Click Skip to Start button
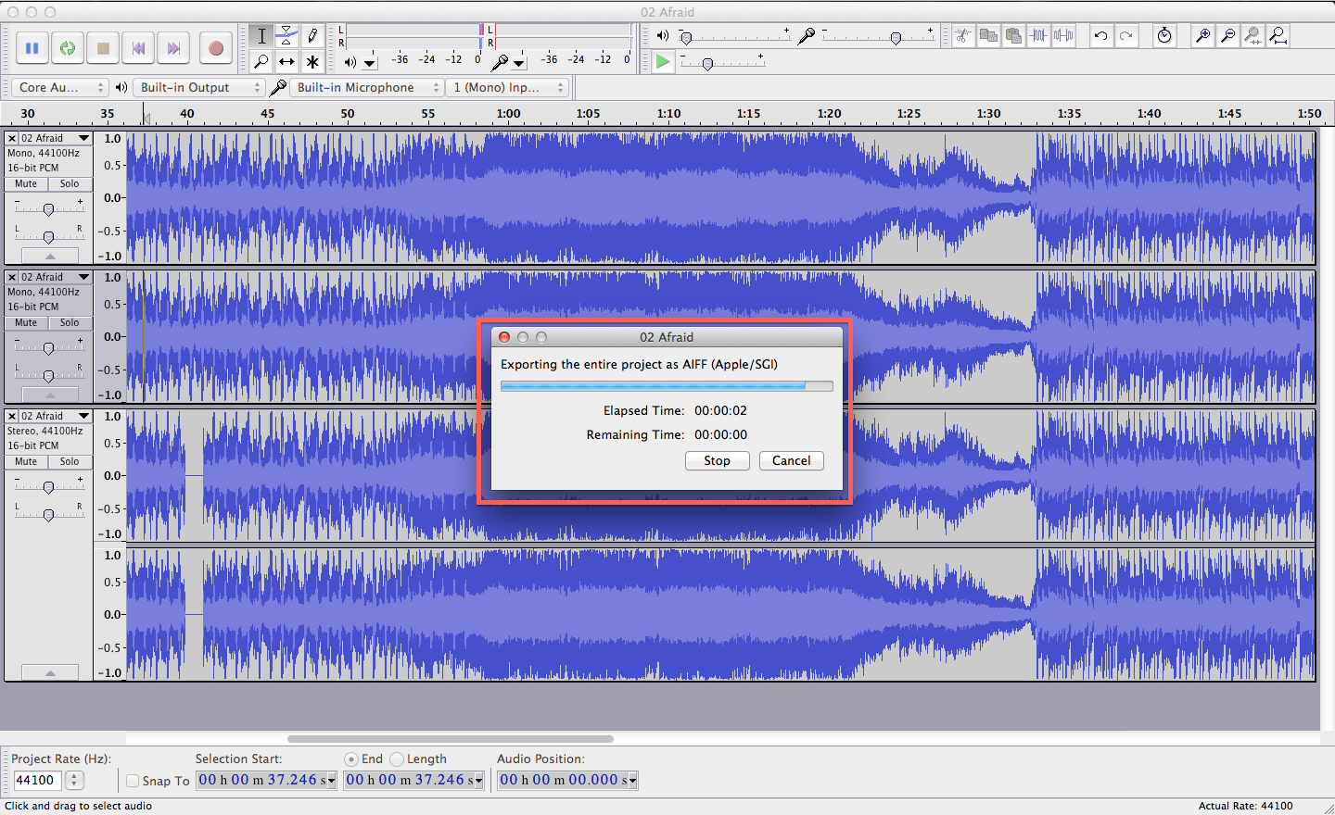The height and width of the screenshot is (815, 1335). click(x=138, y=48)
